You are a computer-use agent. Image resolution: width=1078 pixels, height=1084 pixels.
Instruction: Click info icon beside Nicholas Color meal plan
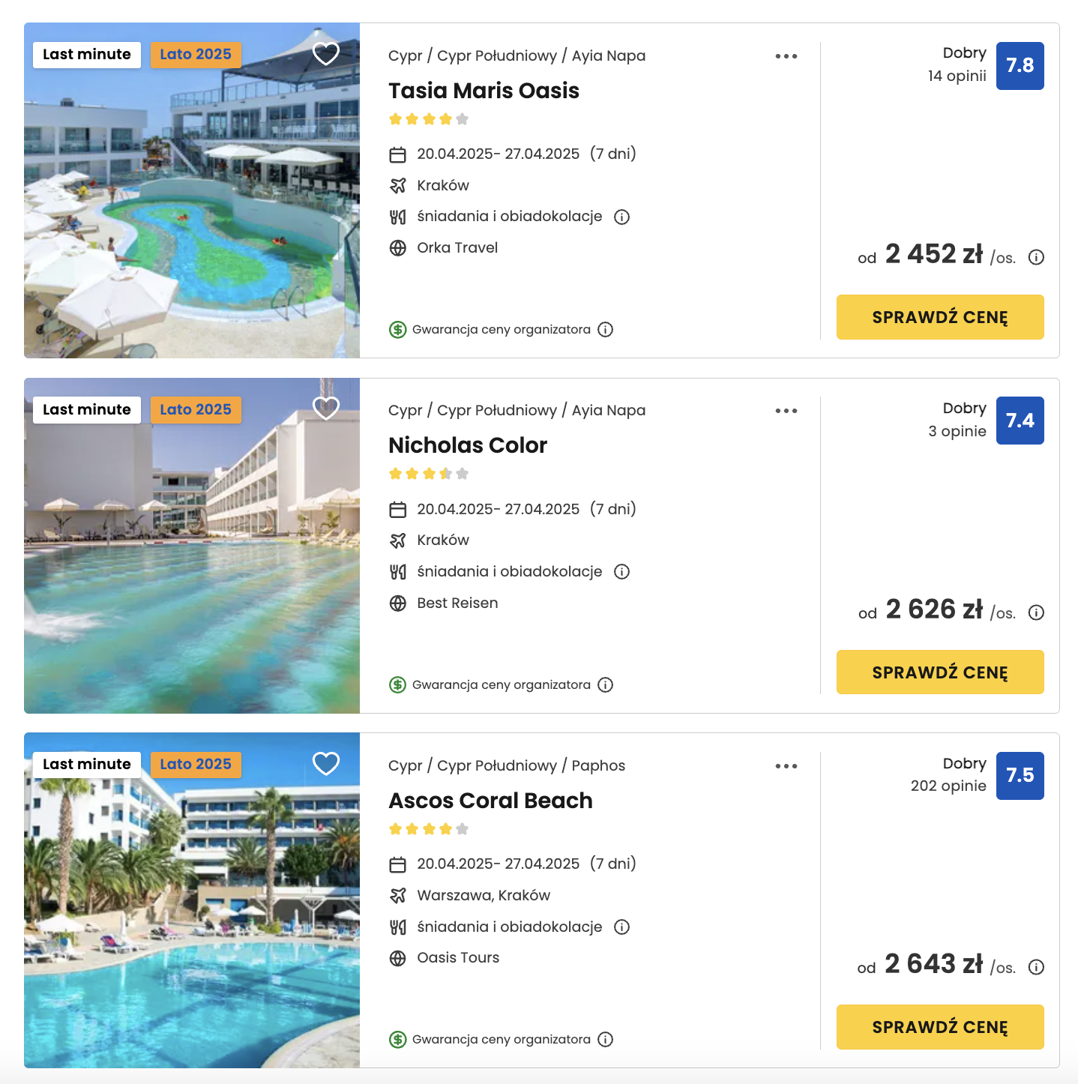click(x=621, y=571)
